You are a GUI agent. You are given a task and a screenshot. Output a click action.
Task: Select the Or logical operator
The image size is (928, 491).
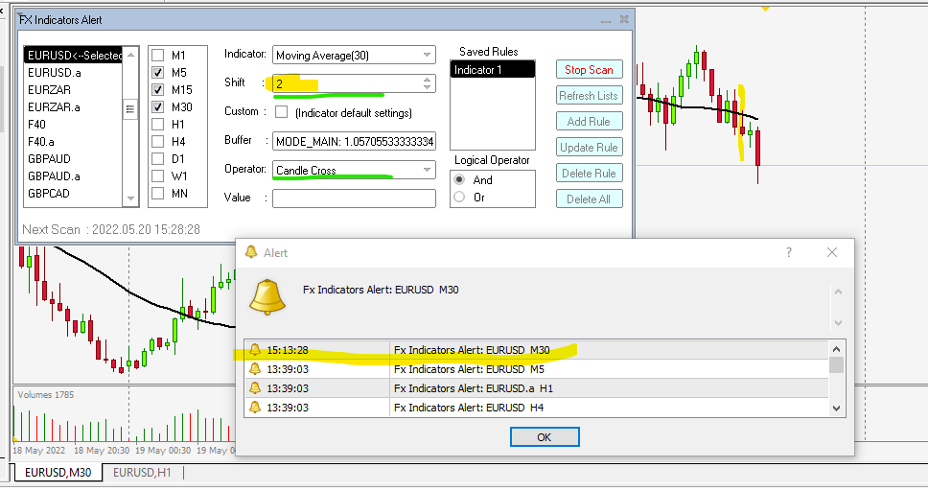pyautogui.click(x=459, y=198)
